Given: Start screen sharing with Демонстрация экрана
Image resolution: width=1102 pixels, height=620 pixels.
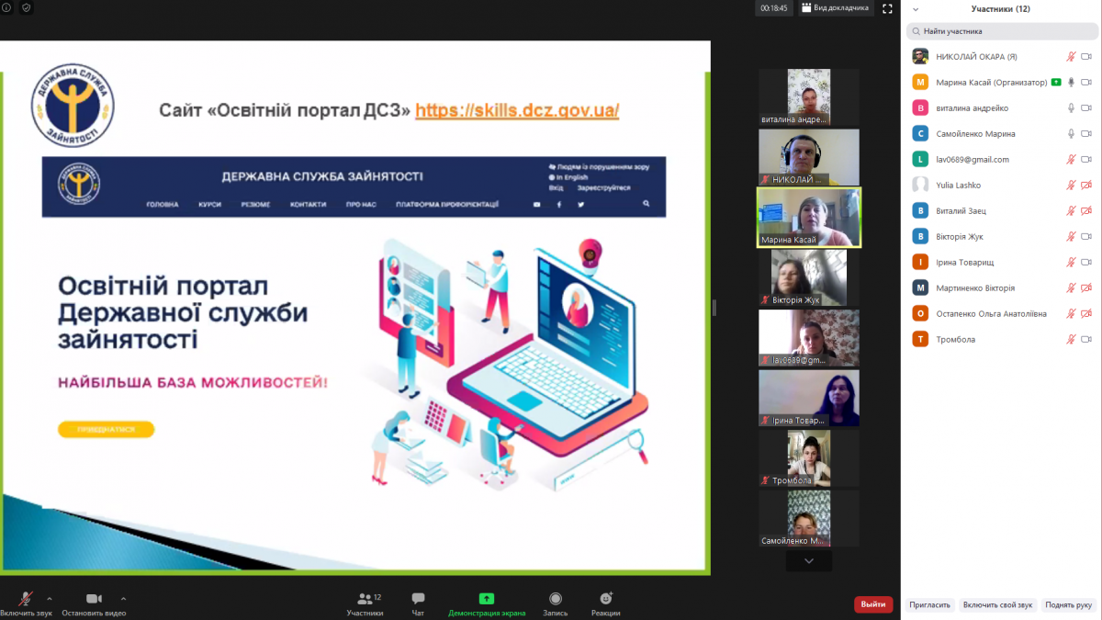Looking at the screenshot, I should (487, 603).
